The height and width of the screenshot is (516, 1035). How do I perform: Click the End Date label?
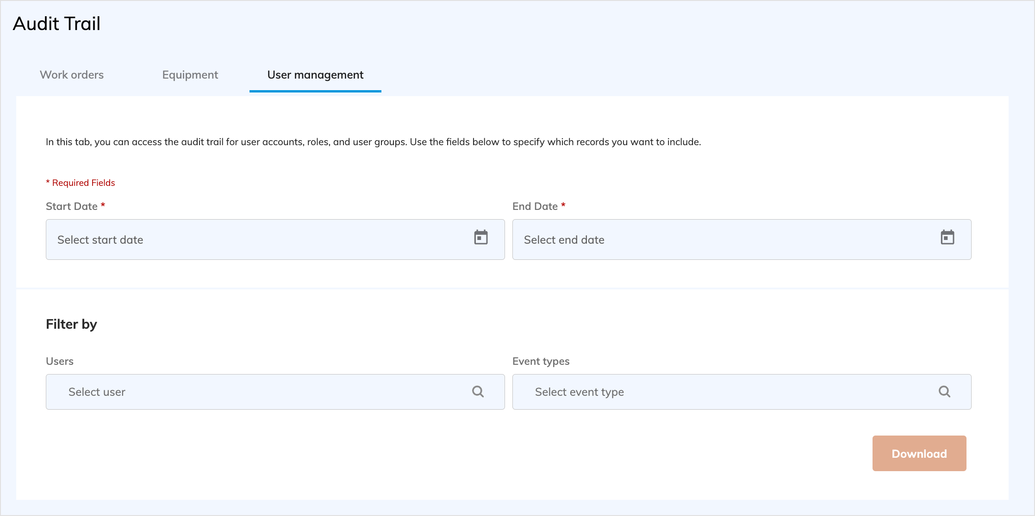click(535, 206)
